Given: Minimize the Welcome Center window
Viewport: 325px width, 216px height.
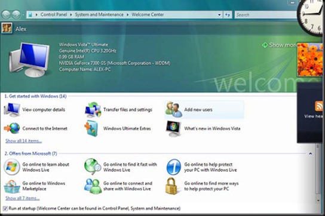Looking at the screenshot, I should pos(293,2).
